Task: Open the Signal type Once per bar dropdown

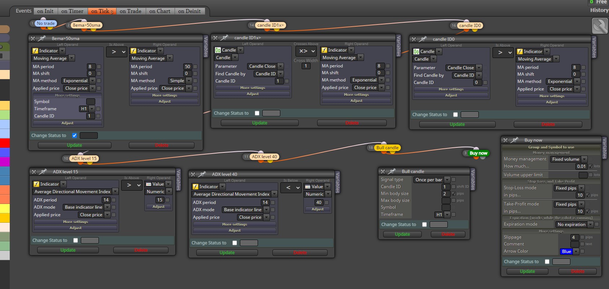Action: pos(432,179)
